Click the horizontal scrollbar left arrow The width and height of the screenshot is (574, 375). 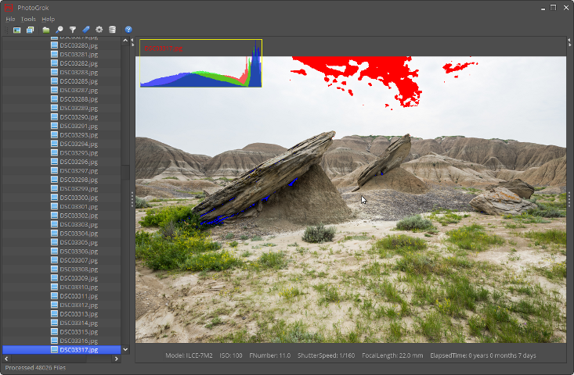point(6,359)
